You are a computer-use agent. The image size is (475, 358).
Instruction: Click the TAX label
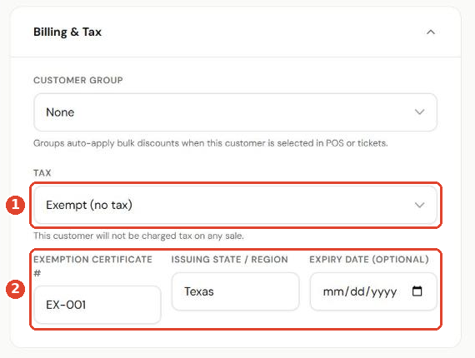tap(42, 173)
